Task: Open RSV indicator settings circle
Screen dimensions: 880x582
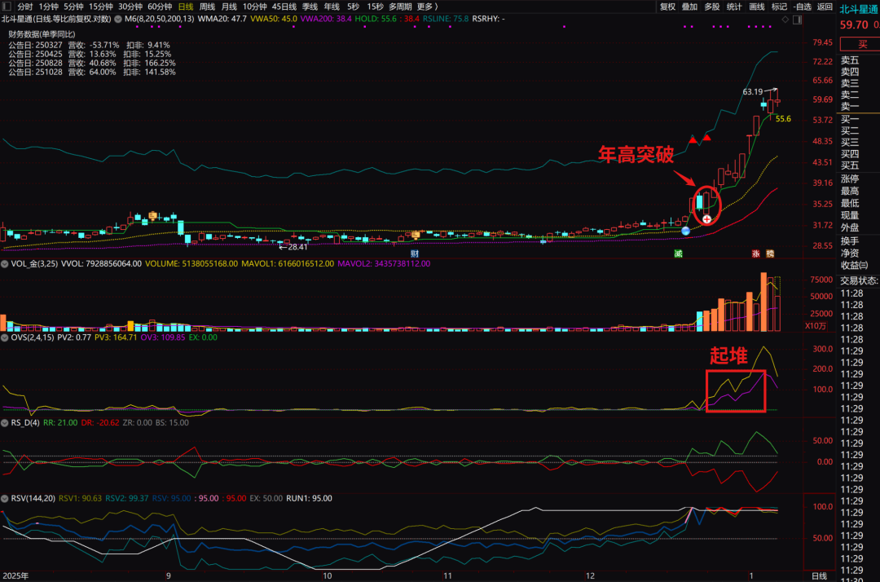Action: coord(5,498)
